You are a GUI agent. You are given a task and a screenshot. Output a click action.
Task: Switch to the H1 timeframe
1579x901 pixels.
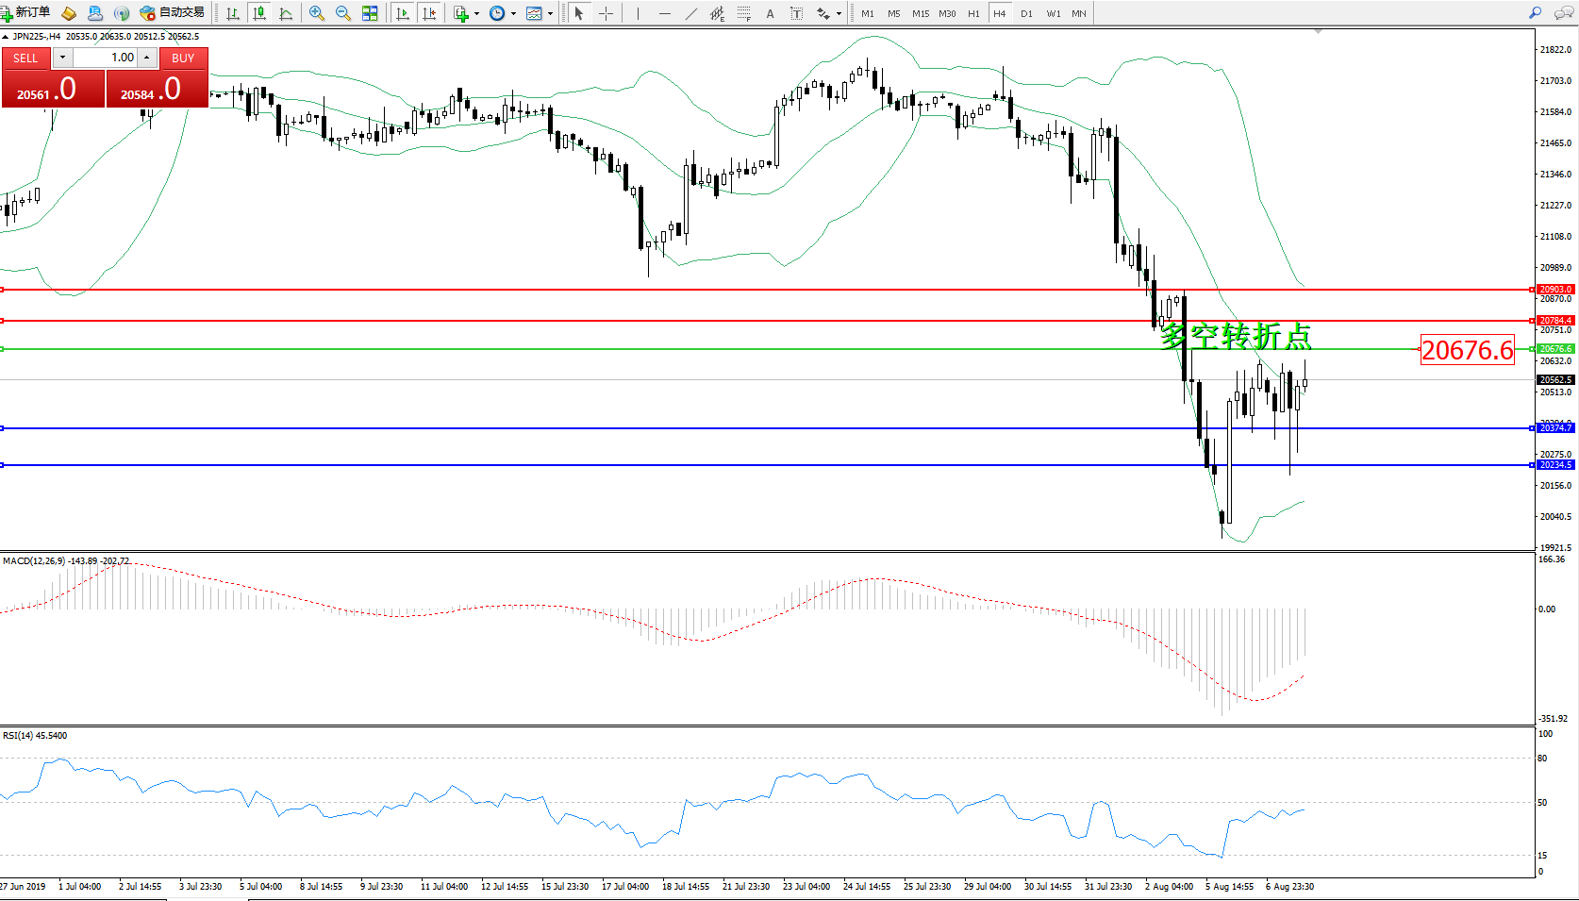coord(973,13)
